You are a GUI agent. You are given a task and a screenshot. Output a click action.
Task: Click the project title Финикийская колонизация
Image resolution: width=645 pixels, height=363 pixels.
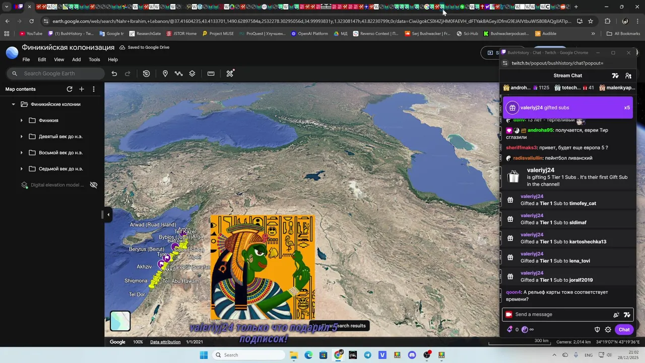coord(68,47)
